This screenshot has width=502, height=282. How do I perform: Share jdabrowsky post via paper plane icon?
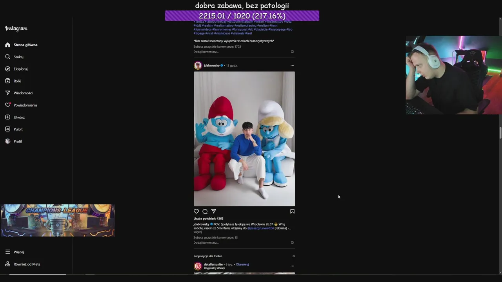214,211
